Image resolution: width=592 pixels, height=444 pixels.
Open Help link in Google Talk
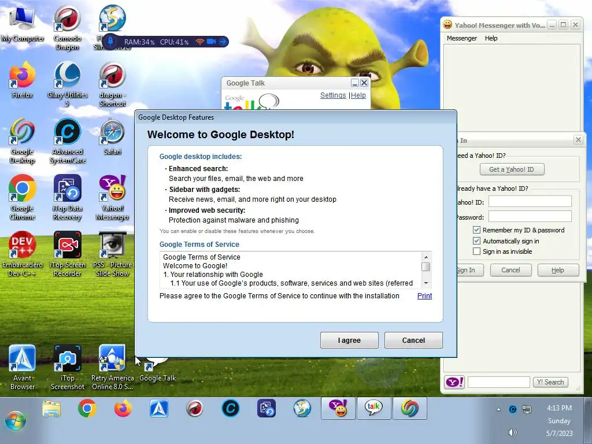[358, 95]
